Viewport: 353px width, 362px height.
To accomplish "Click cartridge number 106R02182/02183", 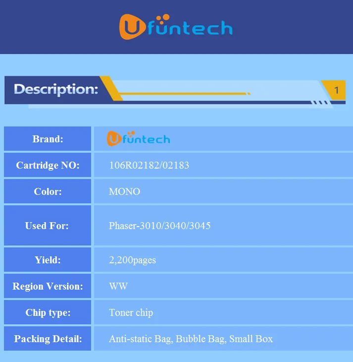I will tap(149, 165).
